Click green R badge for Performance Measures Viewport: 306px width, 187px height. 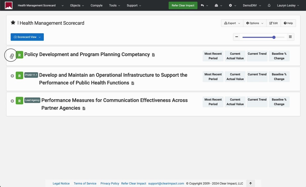pyautogui.click(x=20, y=101)
